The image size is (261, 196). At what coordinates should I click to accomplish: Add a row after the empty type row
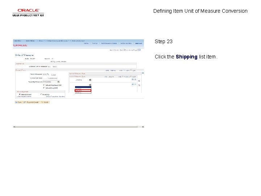pos(133,85)
